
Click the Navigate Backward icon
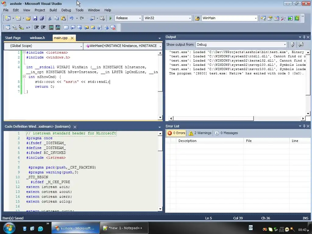tap(92, 18)
